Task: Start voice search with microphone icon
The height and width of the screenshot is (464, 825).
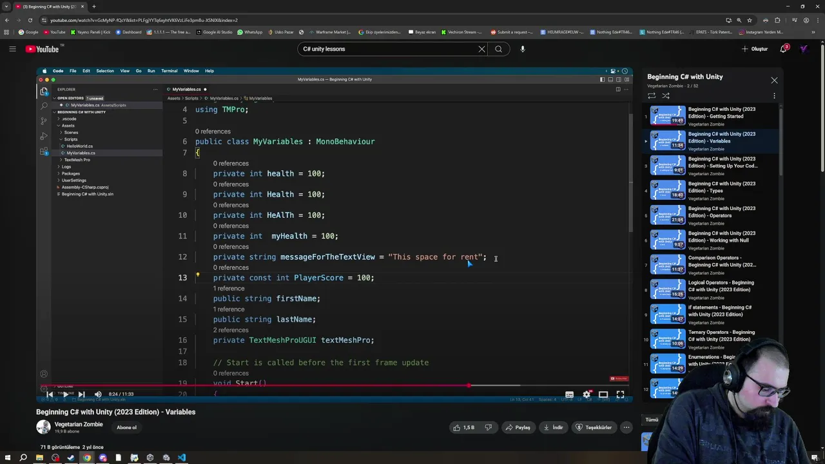Action: (x=523, y=49)
